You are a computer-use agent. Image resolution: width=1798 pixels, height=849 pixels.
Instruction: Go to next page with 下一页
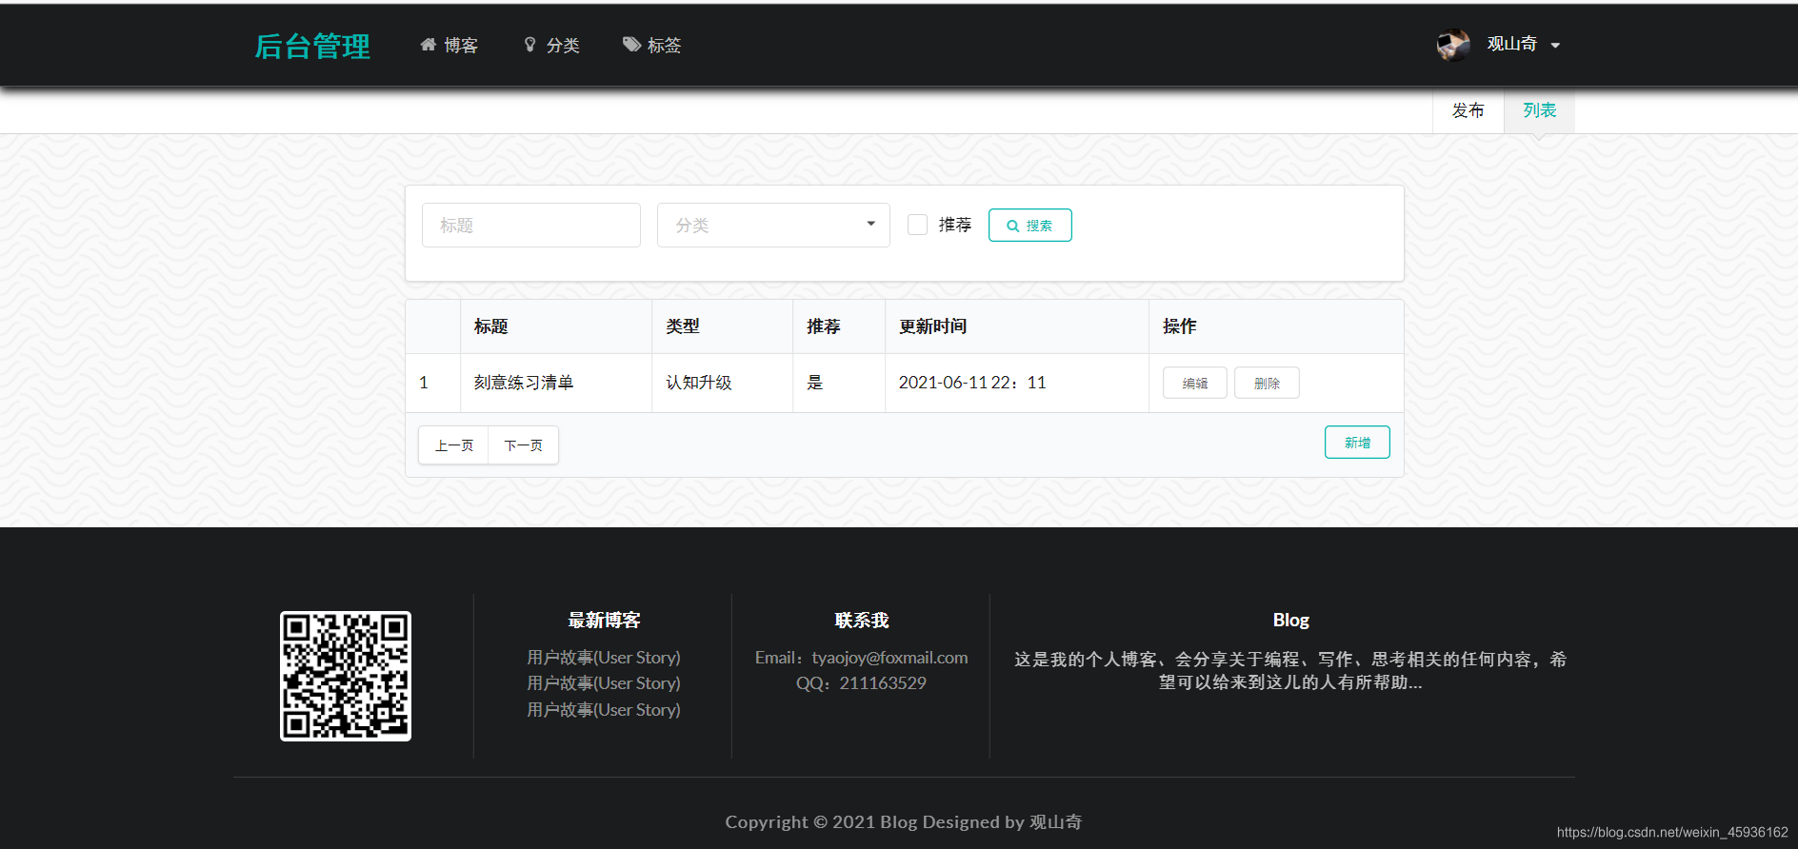[524, 445]
